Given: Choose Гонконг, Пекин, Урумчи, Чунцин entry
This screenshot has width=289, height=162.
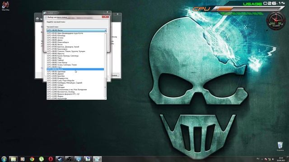Looking at the screenshot, I should [x=75, y=51].
